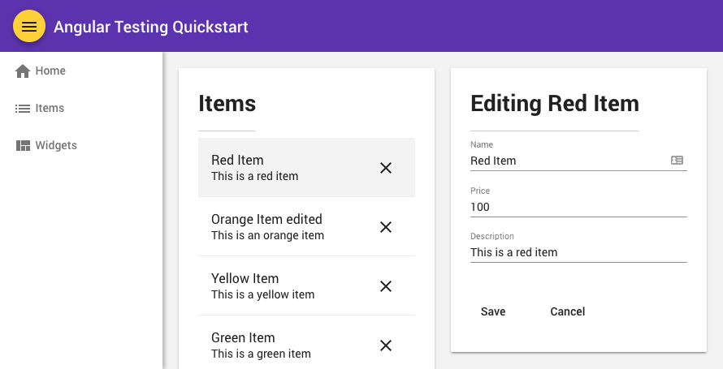Viewport: 723px width, 369px height.
Task: Click the contact card icon in Name field
Action: [x=677, y=160]
